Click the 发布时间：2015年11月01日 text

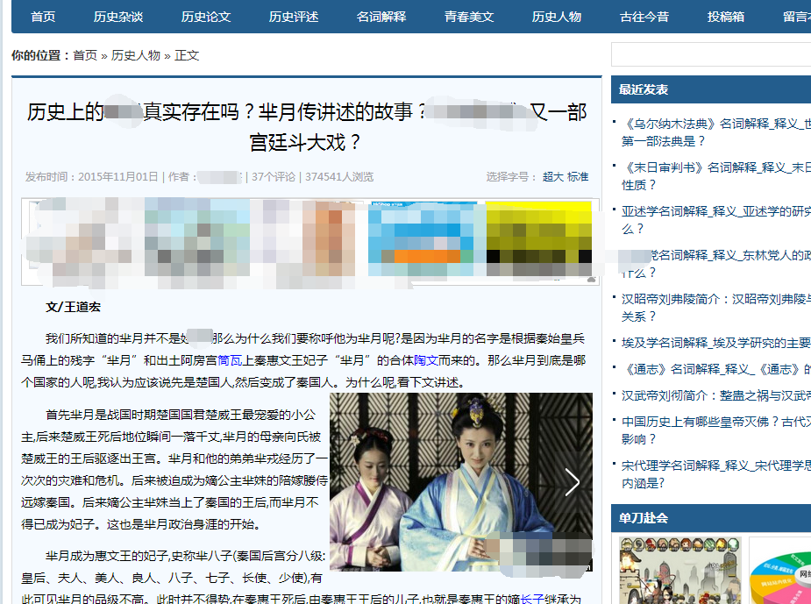point(91,177)
